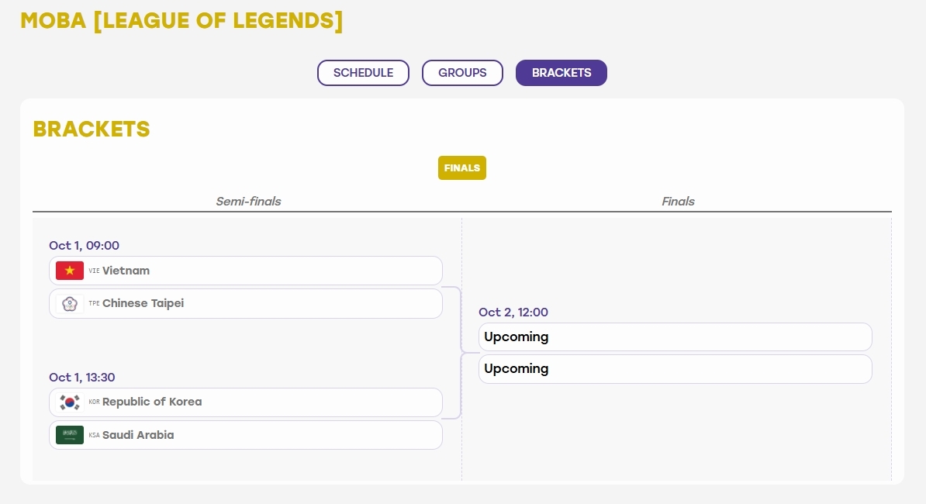Click the Semi-finals column heading
This screenshot has width=926, height=504.
248,202
